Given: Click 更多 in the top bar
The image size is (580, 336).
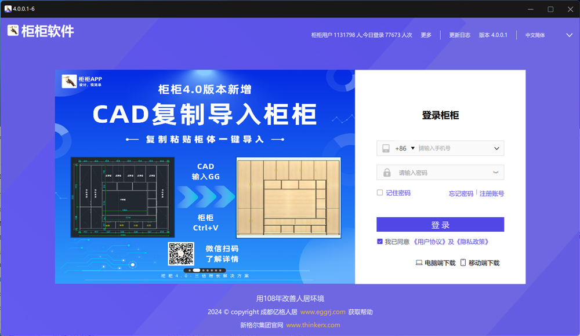Looking at the screenshot, I should pyautogui.click(x=426, y=35).
